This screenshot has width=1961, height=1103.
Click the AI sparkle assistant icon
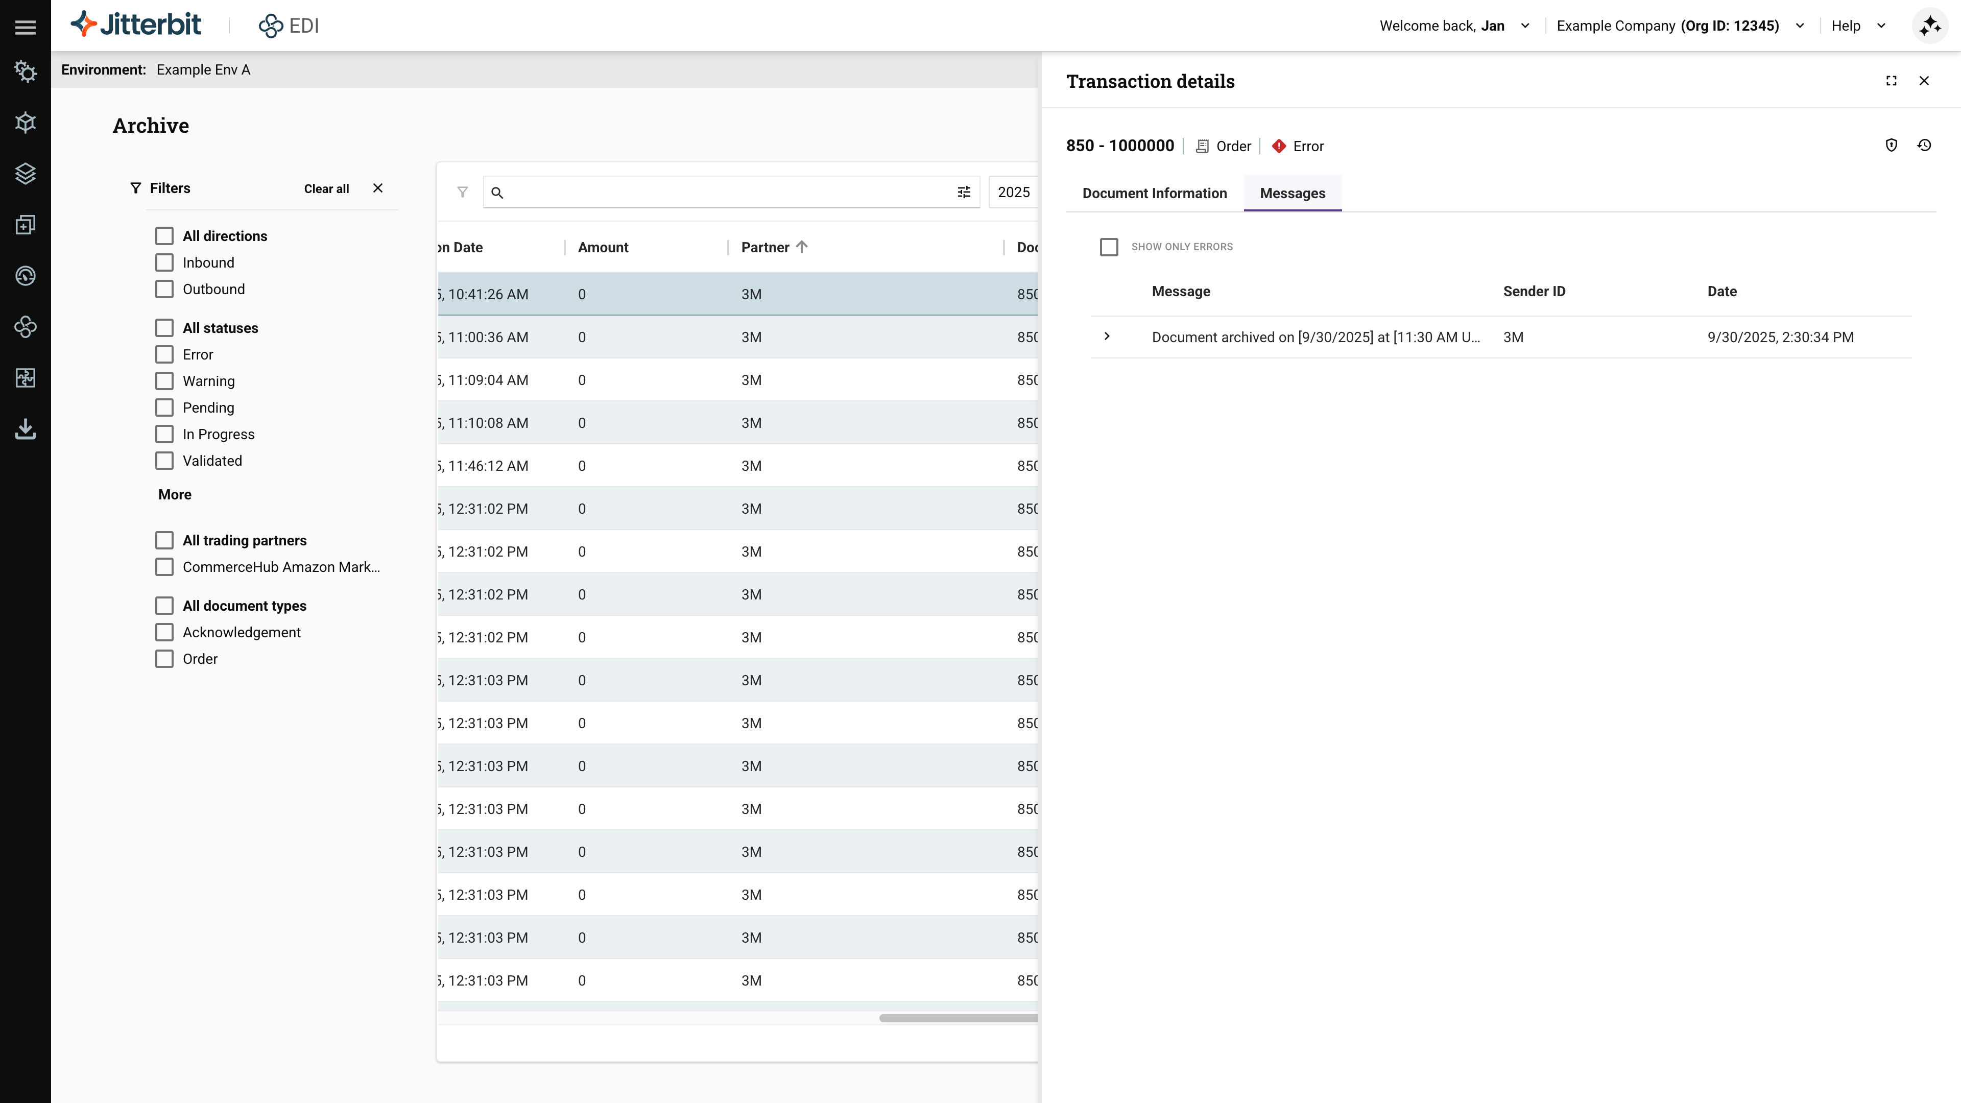pos(1929,26)
